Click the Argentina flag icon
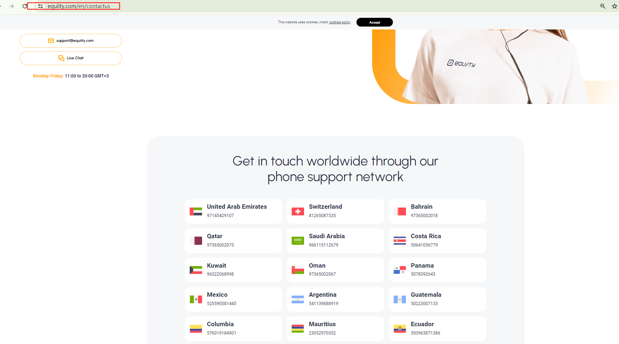The image size is (619, 344). click(298, 299)
